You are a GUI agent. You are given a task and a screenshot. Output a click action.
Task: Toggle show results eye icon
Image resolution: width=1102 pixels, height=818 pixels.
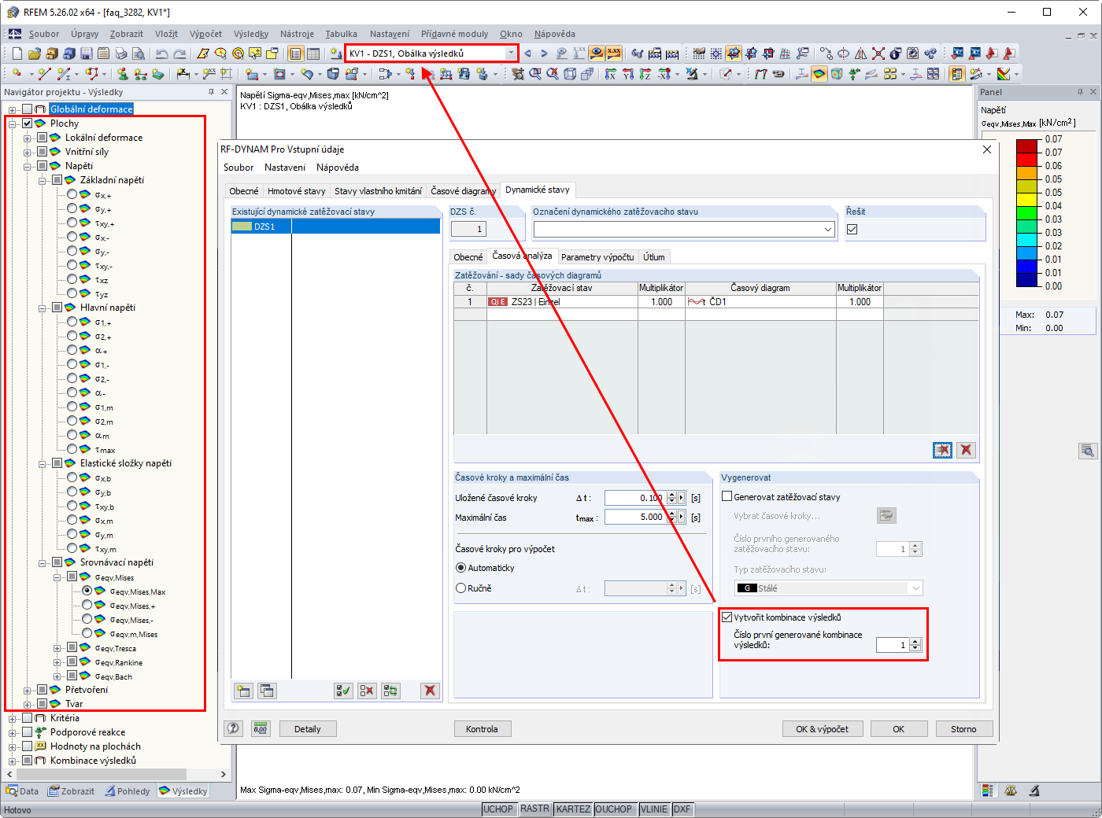point(597,53)
